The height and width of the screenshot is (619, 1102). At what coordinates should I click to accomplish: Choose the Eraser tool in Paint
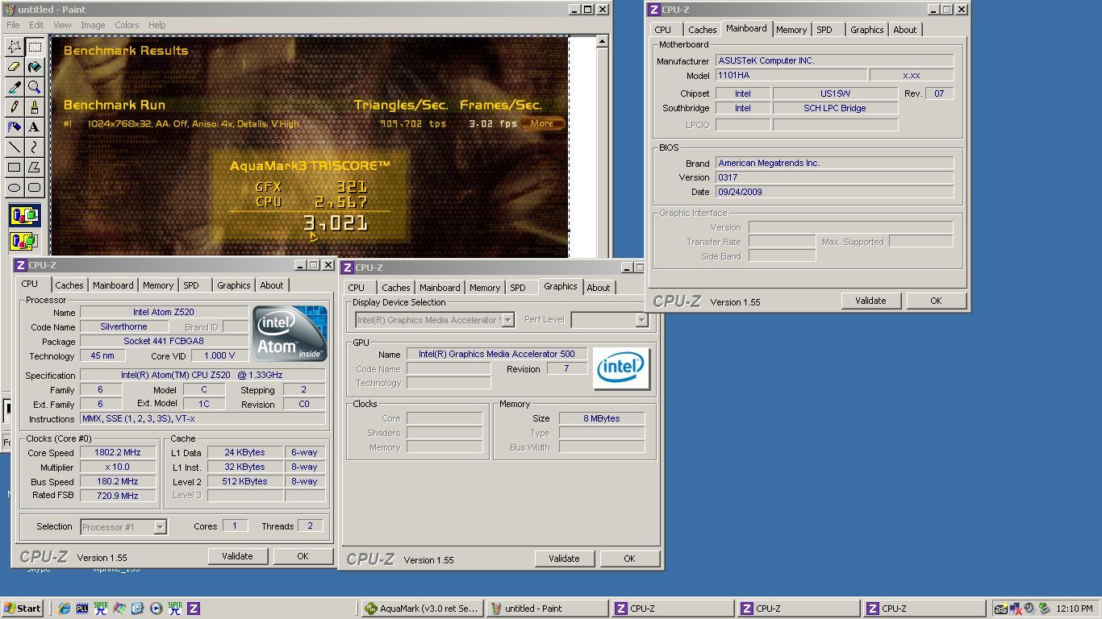pyautogui.click(x=14, y=67)
